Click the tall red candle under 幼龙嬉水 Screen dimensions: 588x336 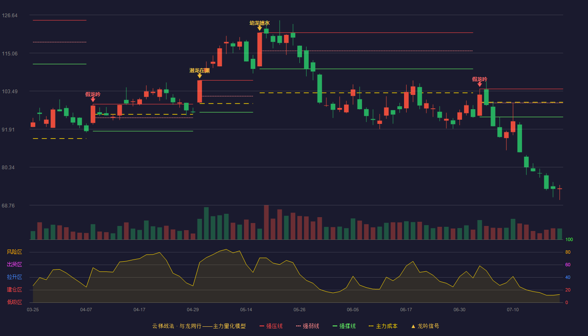tap(260, 50)
